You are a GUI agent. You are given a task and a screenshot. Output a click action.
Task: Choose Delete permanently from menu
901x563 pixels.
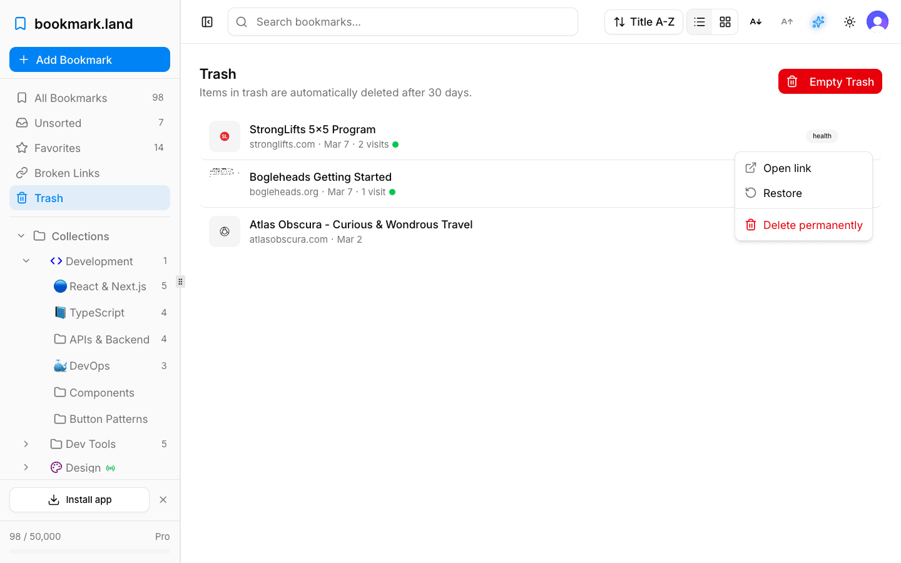(x=803, y=225)
